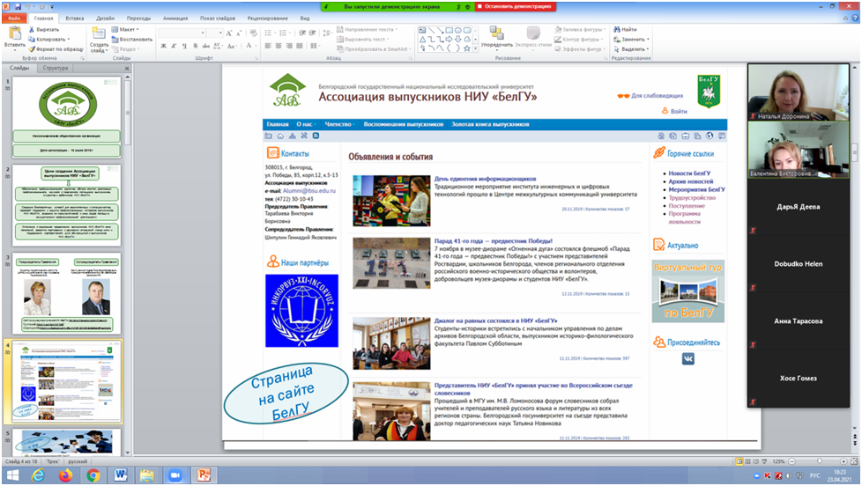The image size is (862, 486).
Task: Click the Restore (Восстановить) slide button
Action: [x=133, y=39]
